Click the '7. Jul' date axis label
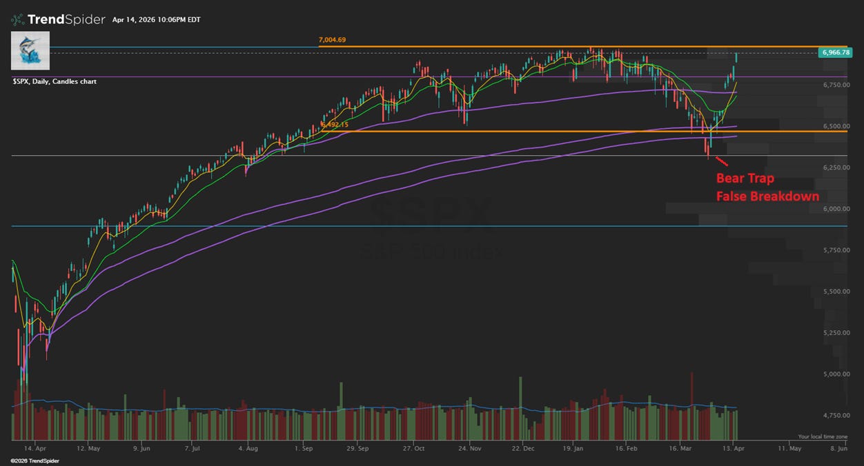This screenshot has width=864, height=466. [x=193, y=447]
